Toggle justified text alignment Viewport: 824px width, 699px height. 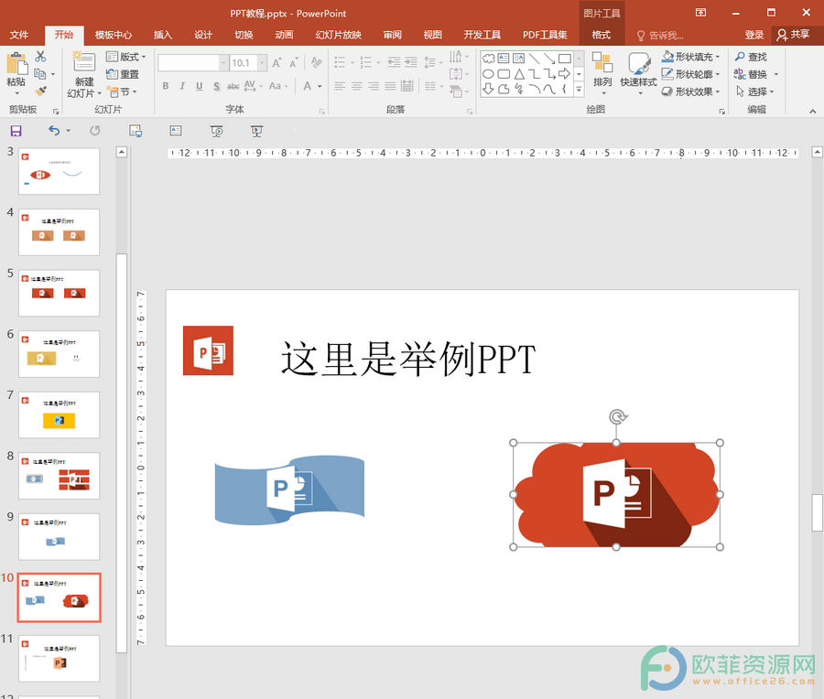coord(390,86)
